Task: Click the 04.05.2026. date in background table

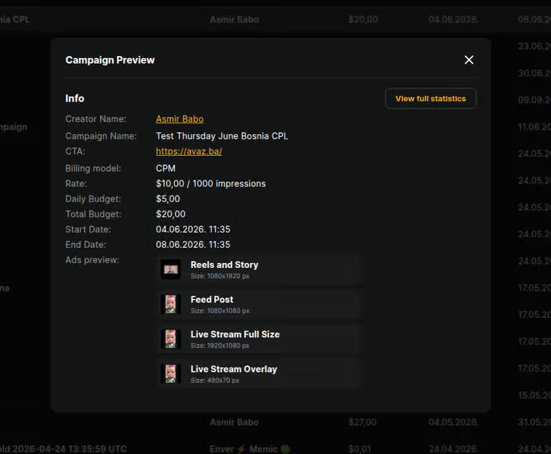Action: pos(453,422)
